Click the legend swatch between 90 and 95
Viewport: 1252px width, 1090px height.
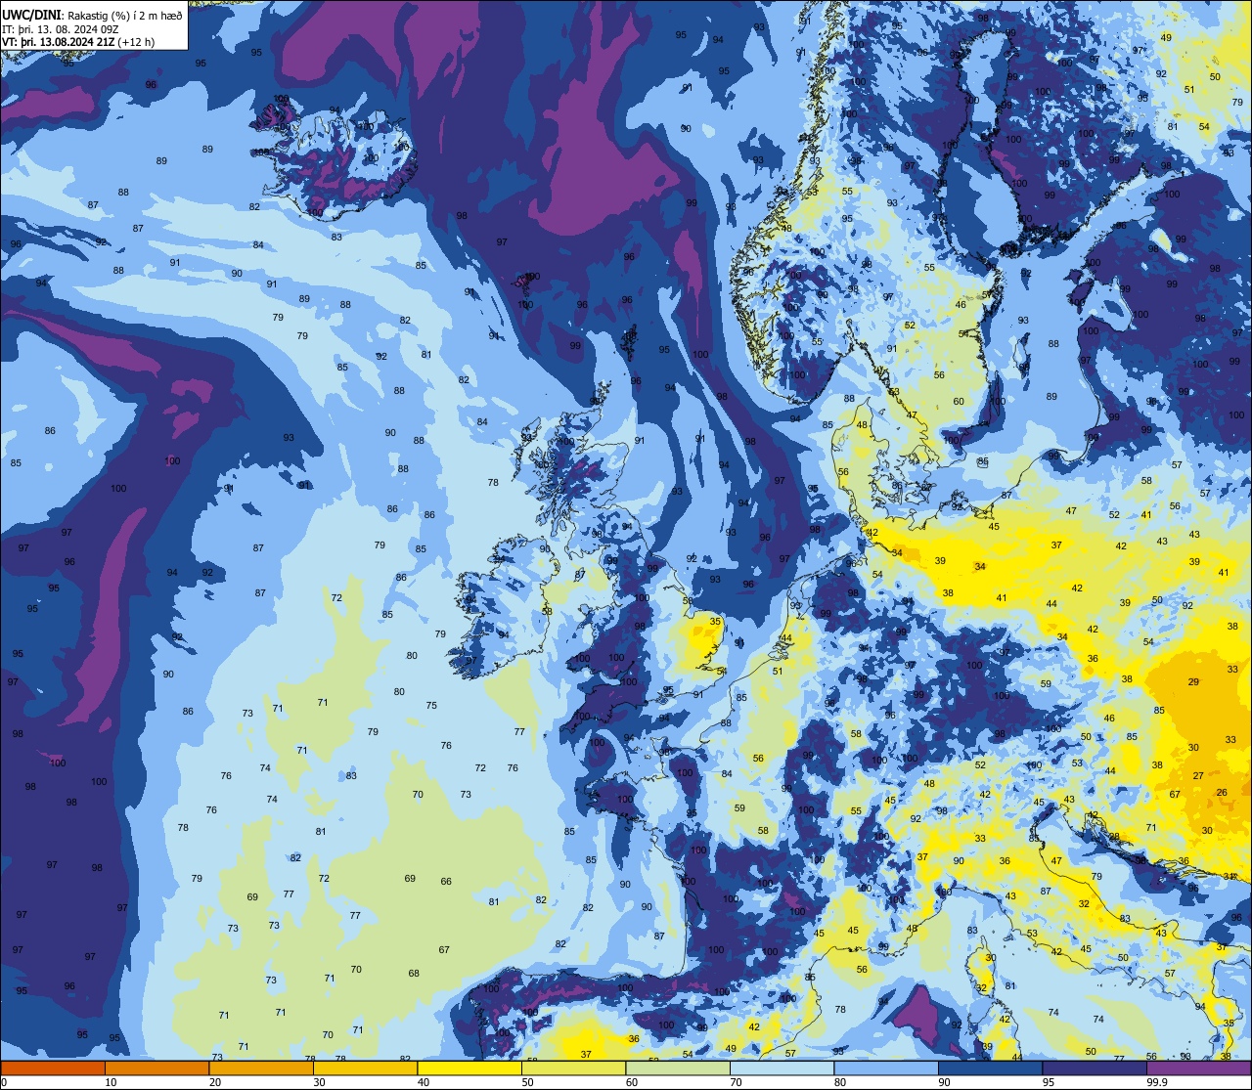[990, 1068]
